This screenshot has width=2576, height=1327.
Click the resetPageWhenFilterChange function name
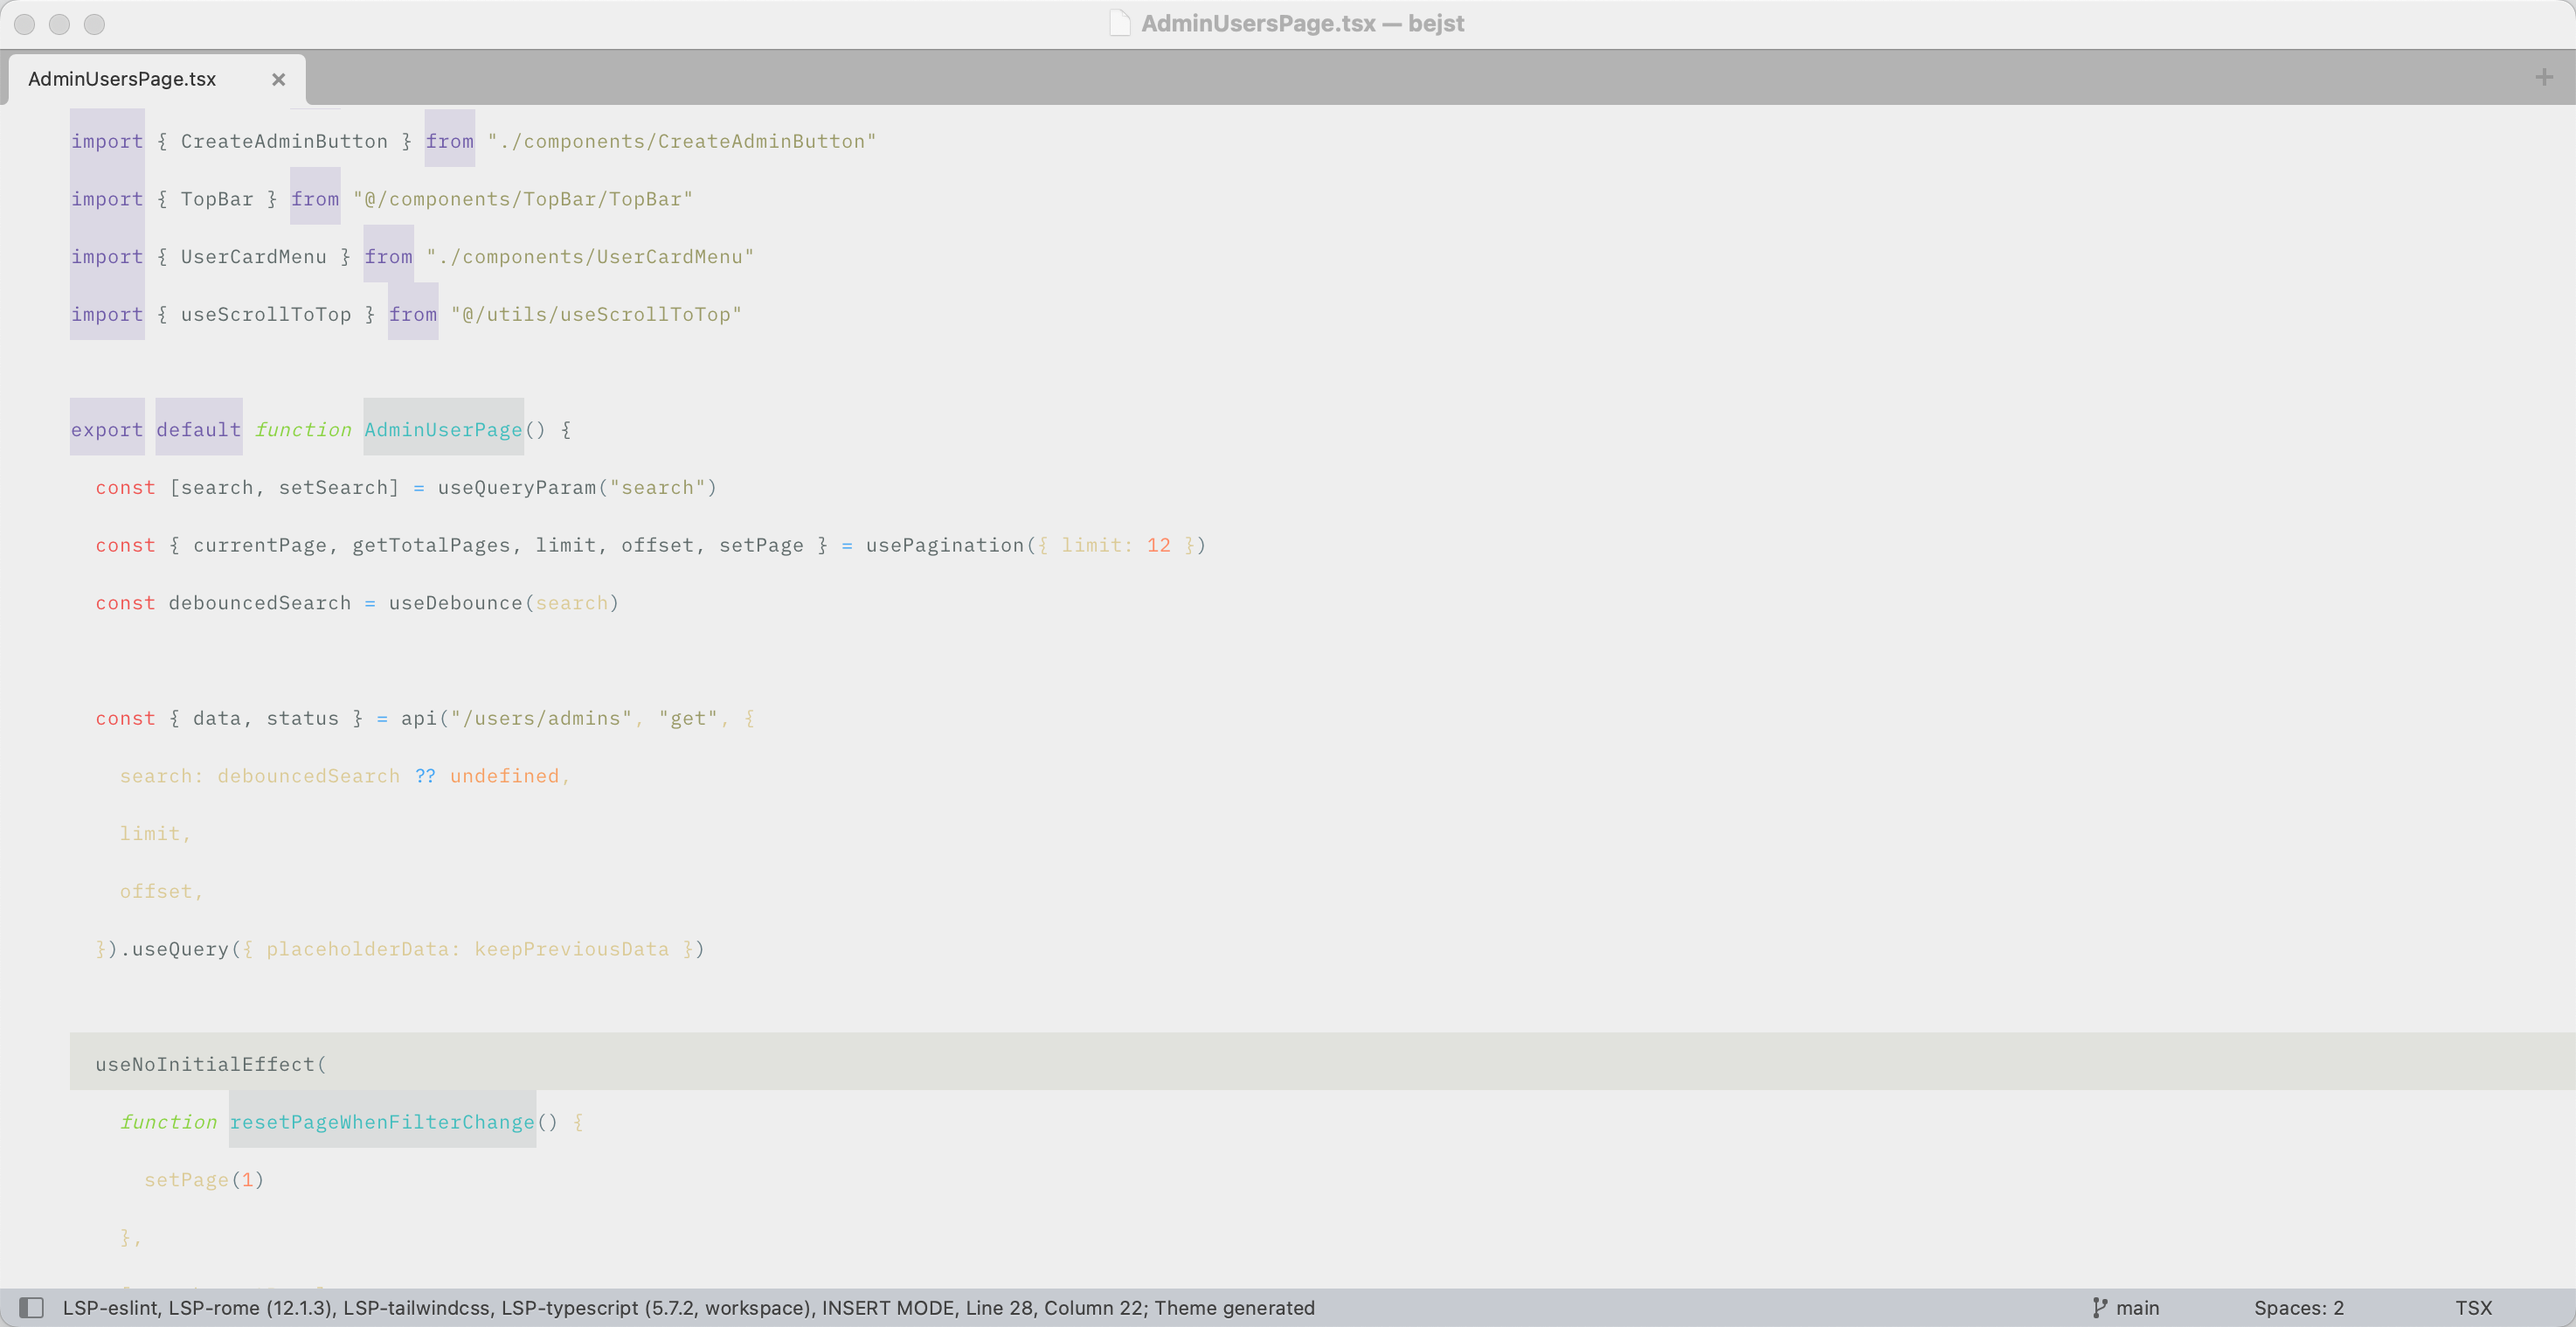[382, 1122]
